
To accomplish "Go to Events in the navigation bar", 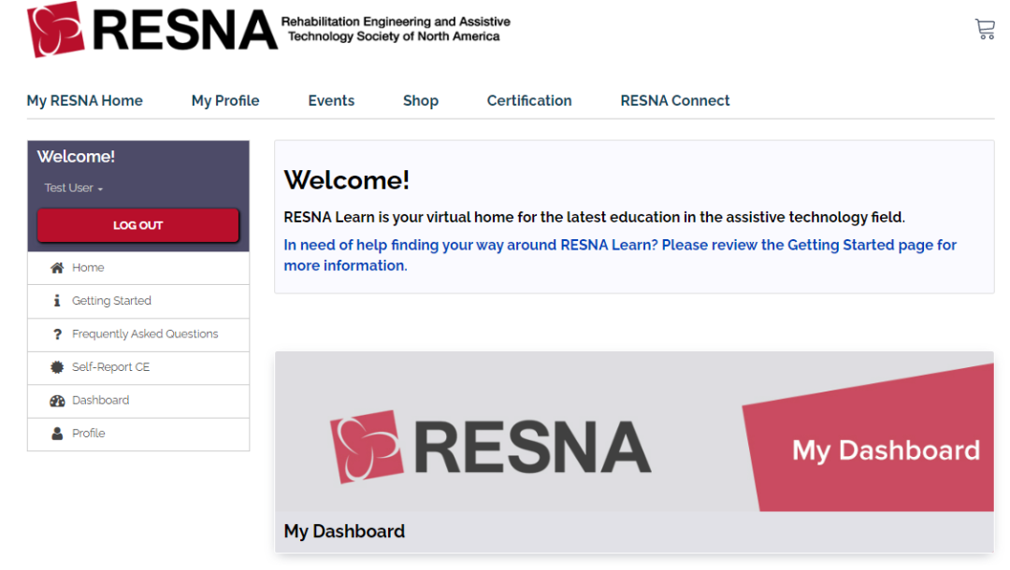I will pos(331,100).
